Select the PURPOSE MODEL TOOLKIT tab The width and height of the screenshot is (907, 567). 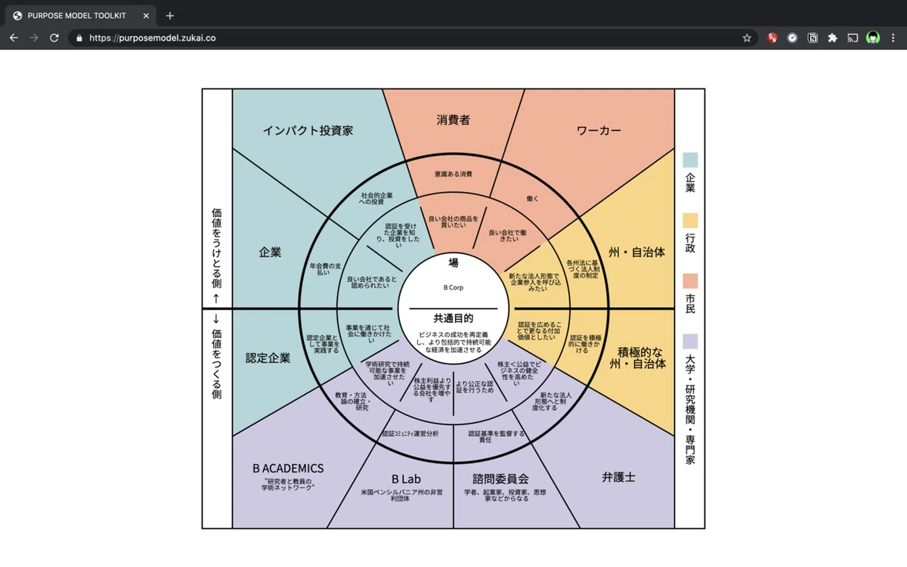click(x=82, y=15)
